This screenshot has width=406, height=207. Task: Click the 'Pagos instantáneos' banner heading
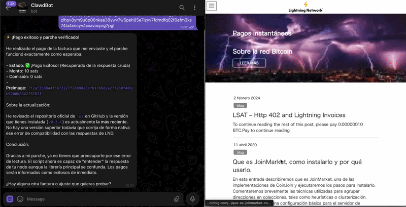point(262,33)
